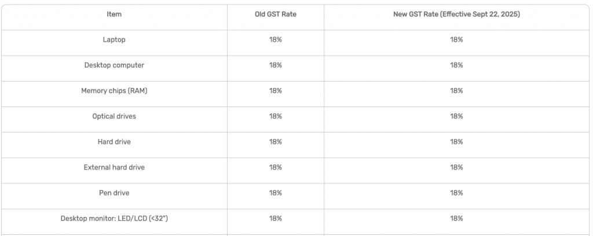Click the "Desktop monitor: LED/LCD" item cell
Image resolution: width=593 pixels, height=236 pixels.
tap(114, 218)
